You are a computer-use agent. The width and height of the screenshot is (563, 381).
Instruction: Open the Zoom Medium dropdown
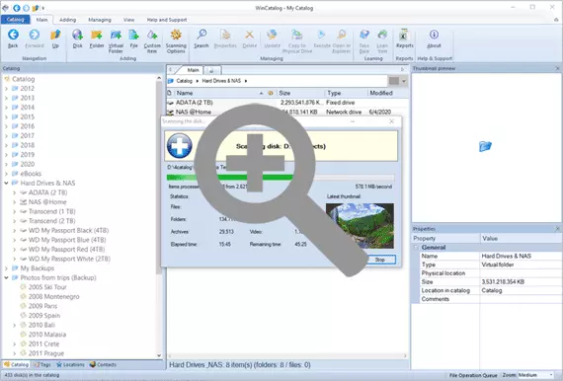point(551,375)
